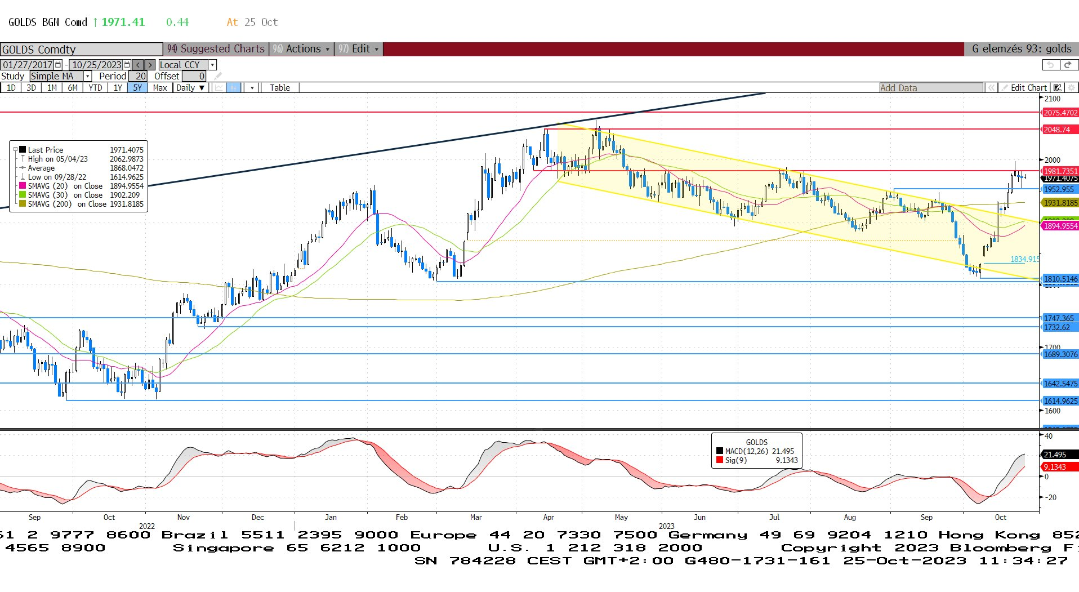
Task: Open the Actions menu
Action: 301,49
